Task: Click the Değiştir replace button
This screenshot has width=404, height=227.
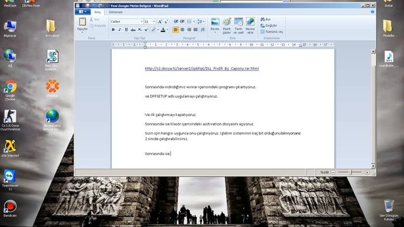Action: pos(269,26)
